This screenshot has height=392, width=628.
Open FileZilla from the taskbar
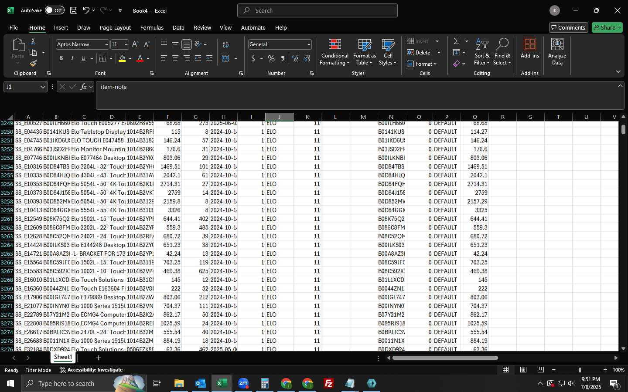(329, 383)
